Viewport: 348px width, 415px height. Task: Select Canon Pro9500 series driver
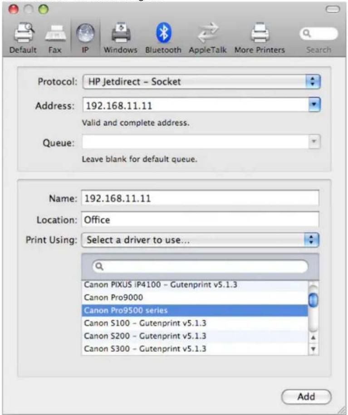[x=195, y=310]
